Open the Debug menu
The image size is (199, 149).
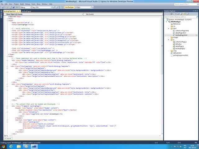click(x=27, y=4)
